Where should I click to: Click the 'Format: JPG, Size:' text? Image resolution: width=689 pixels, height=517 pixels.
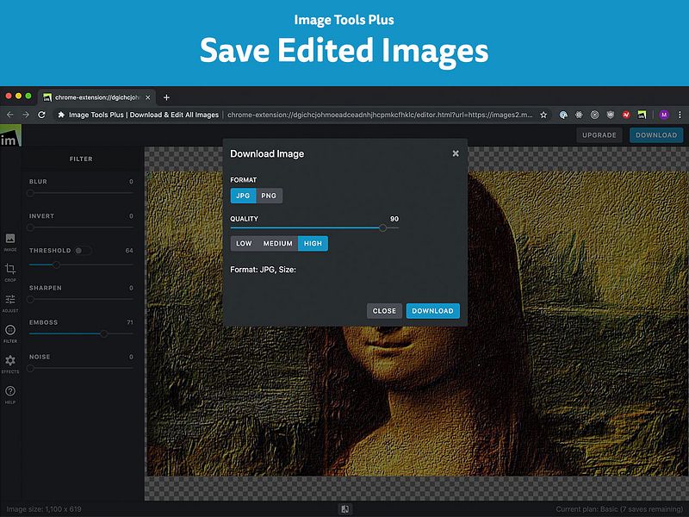(264, 270)
